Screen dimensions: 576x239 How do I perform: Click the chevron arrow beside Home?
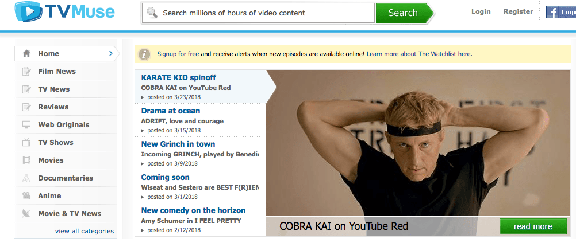point(111,54)
